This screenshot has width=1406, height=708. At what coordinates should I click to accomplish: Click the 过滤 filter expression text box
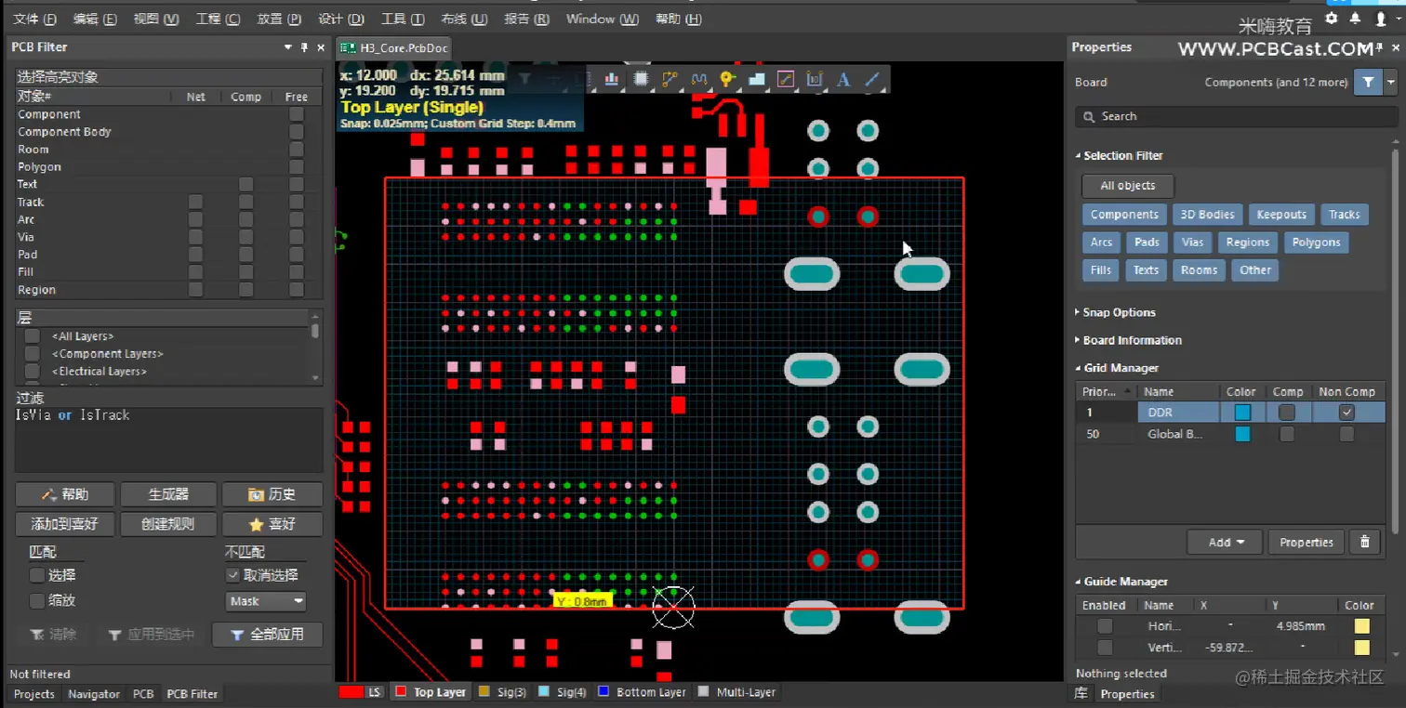tap(169, 440)
